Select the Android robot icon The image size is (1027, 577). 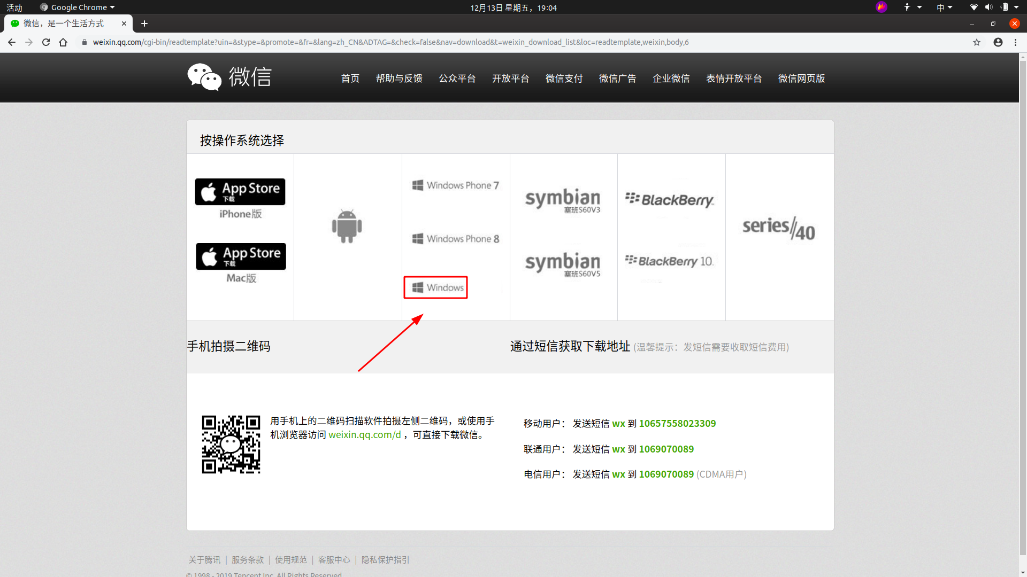pos(347,226)
